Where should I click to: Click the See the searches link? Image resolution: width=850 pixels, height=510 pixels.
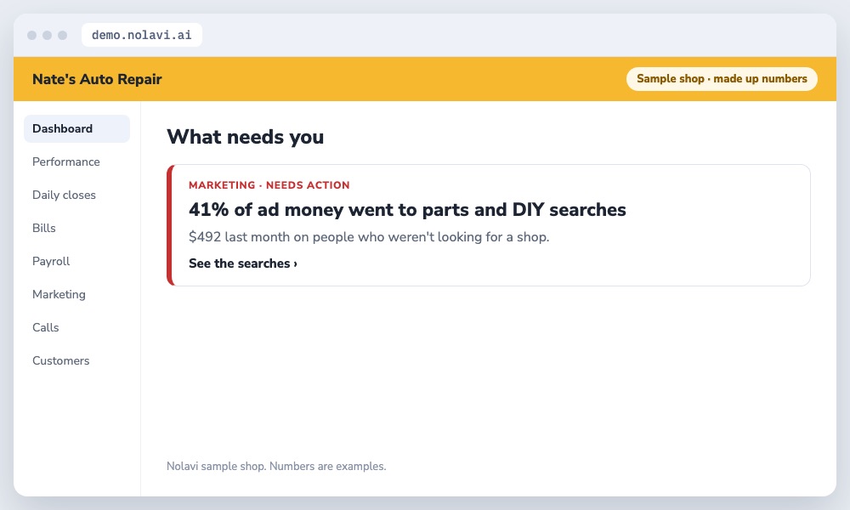[x=243, y=263]
